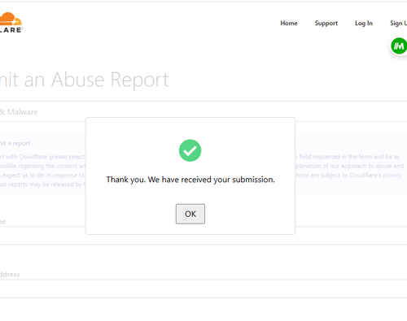Go to the Log In page
The height and width of the screenshot is (321, 407).
click(x=364, y=24)
